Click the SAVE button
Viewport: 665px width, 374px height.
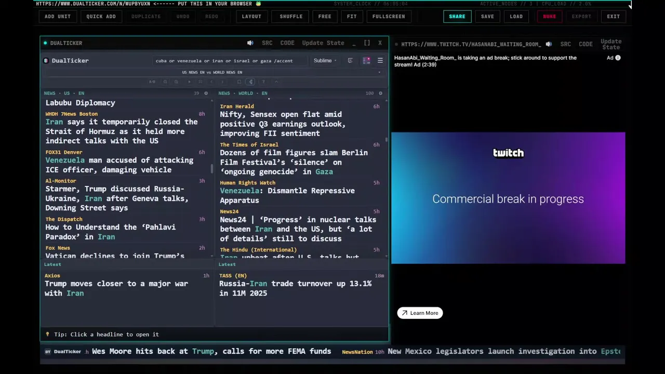click(x=487, y=17)
